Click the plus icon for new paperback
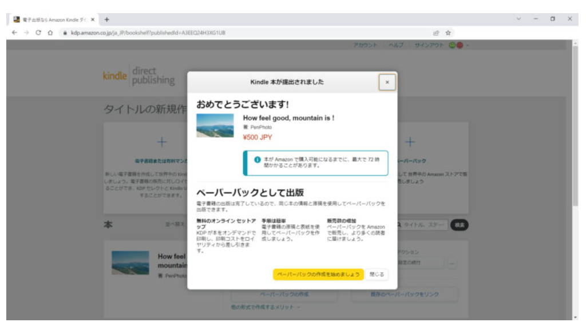 pyautogui.click(x=410, y=142)
